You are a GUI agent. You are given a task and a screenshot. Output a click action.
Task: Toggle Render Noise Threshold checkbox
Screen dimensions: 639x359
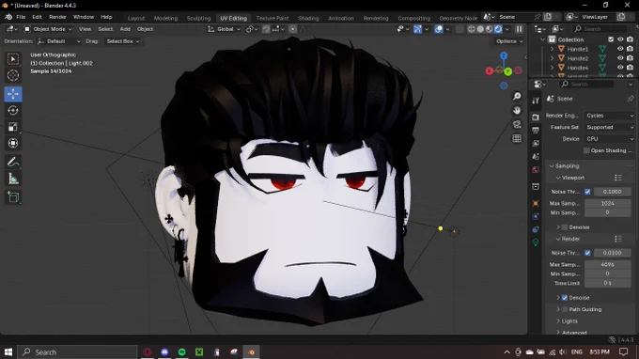coord(587,253)
